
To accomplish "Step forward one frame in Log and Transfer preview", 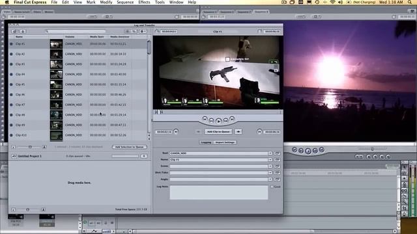I will tap(225, 120).
